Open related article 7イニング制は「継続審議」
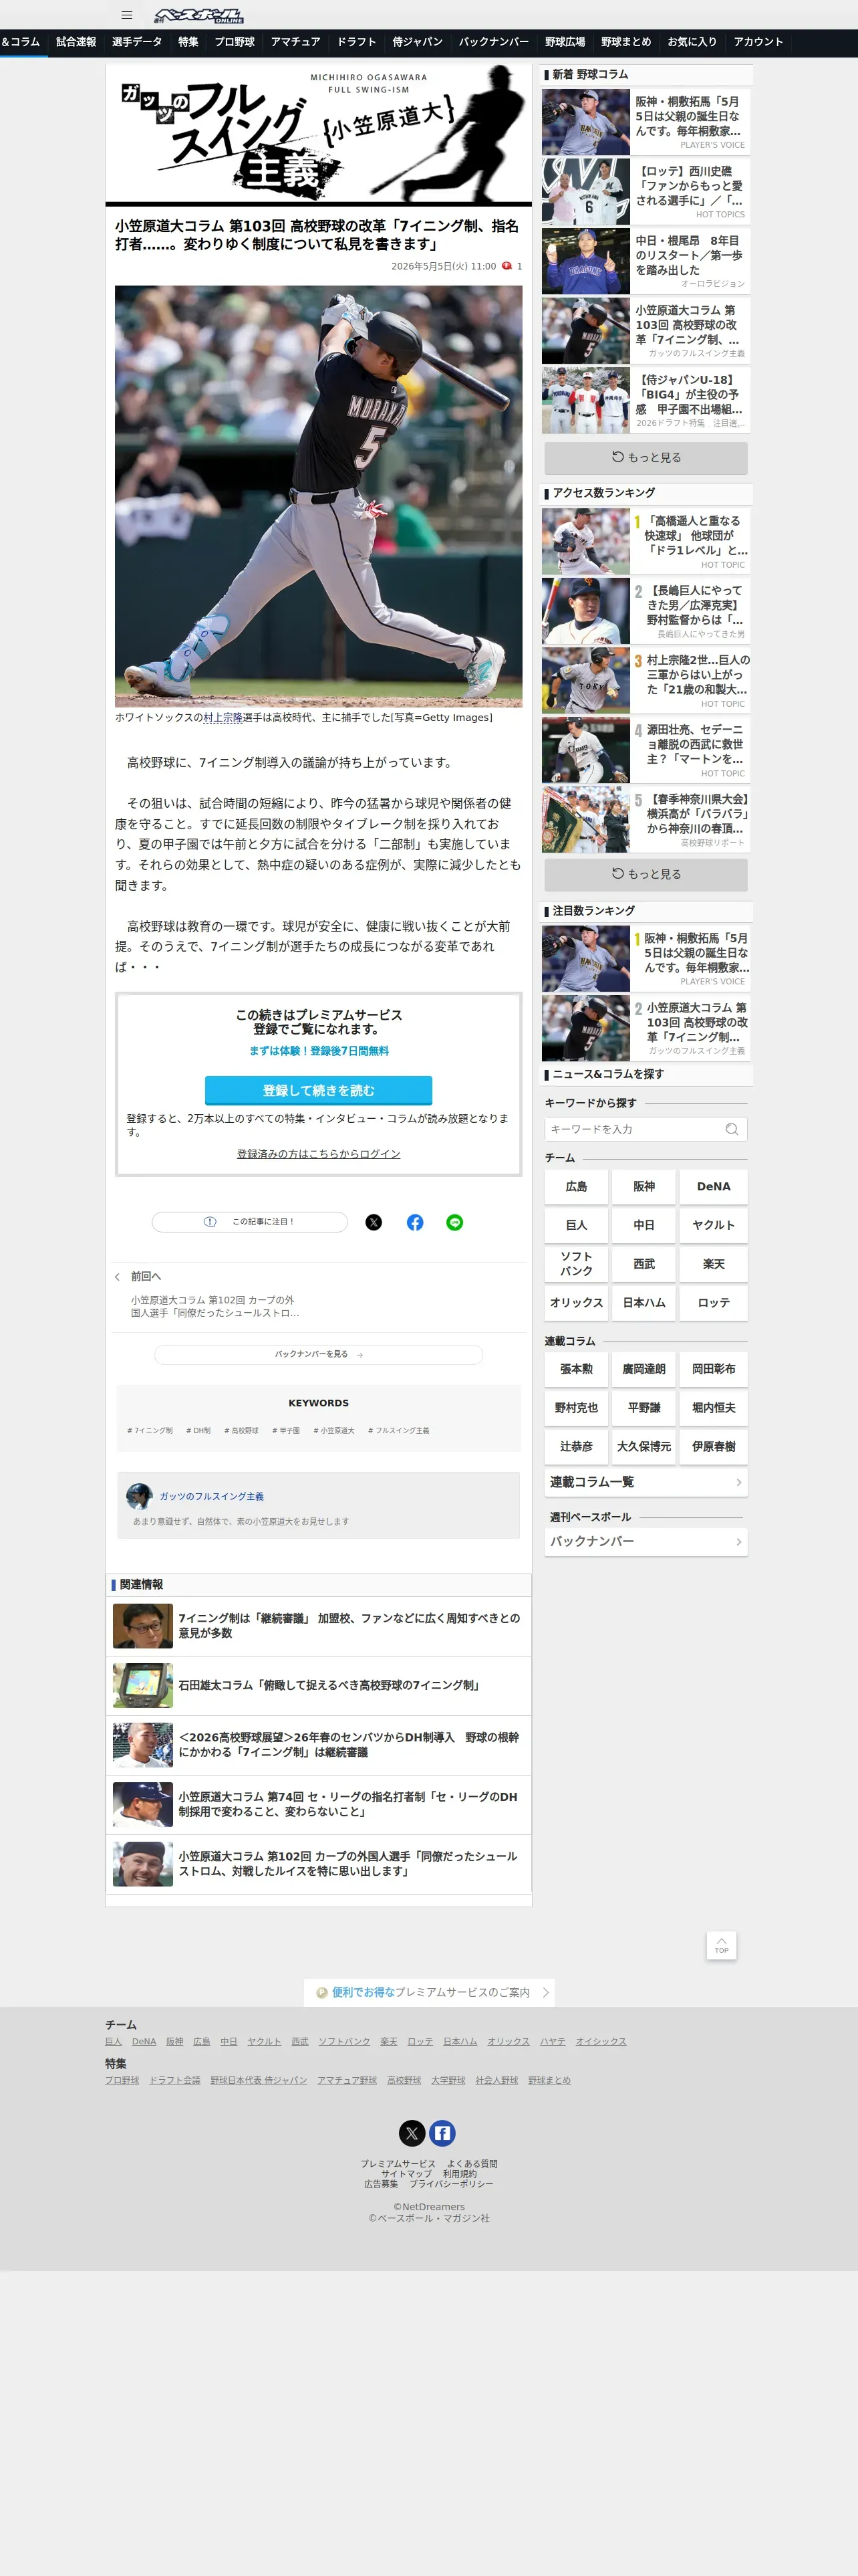The height and width of the screenshot is (2576, 858). (x=319, y=1626)
